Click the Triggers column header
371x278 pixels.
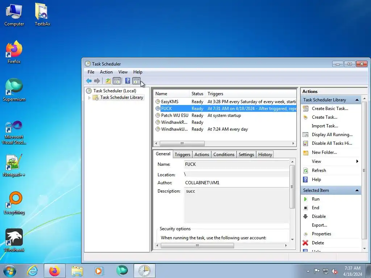click(x=251, y=94)
